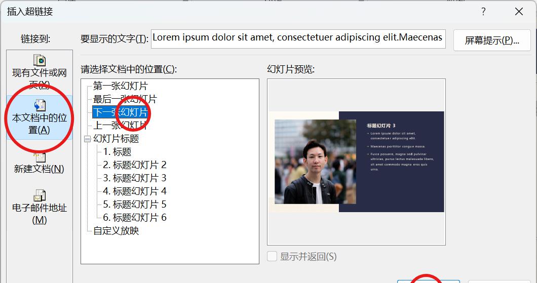Pick 上一张幻灯片 from the list

pyautogui.click(x=120, y=126)
